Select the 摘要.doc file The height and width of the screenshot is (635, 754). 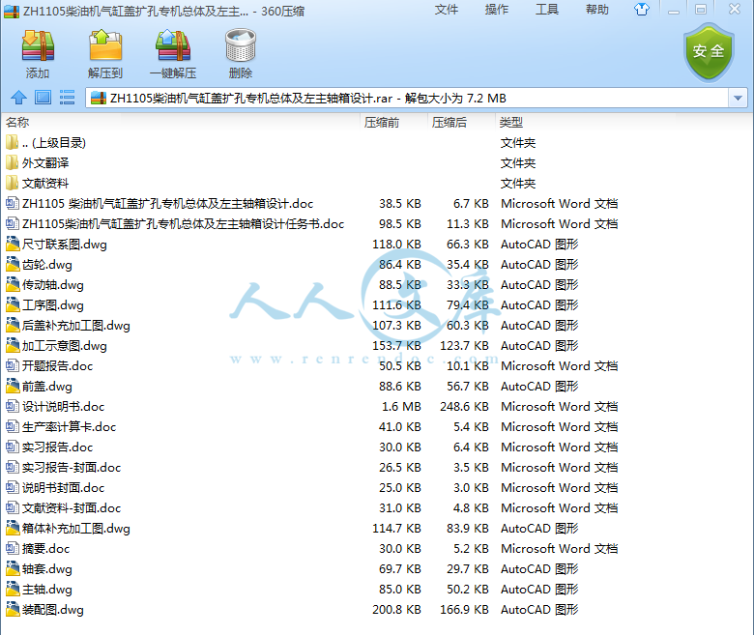point(377,548)
